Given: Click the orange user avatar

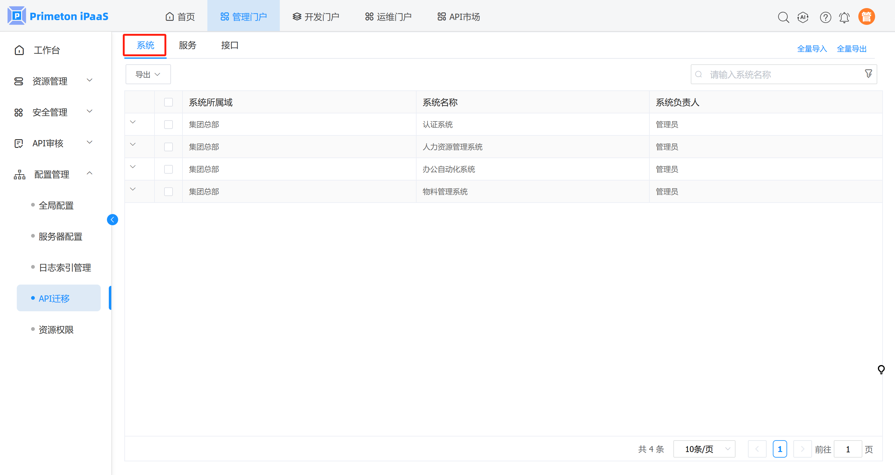Looking at the screenshot, I should 866,17.
